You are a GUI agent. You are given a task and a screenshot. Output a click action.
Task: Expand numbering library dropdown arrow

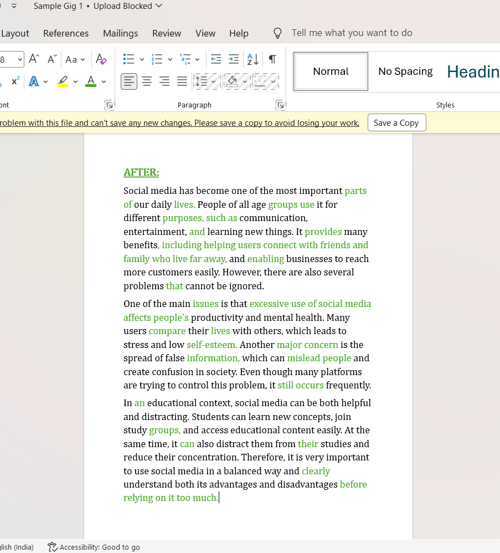click(170, 60)
